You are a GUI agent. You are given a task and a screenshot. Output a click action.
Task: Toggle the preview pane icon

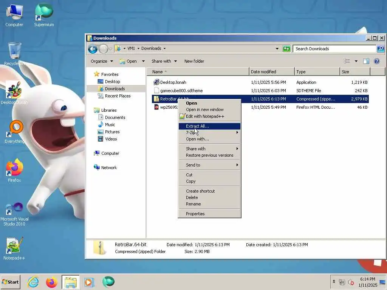pyautogui.click(x=366, y=61)
